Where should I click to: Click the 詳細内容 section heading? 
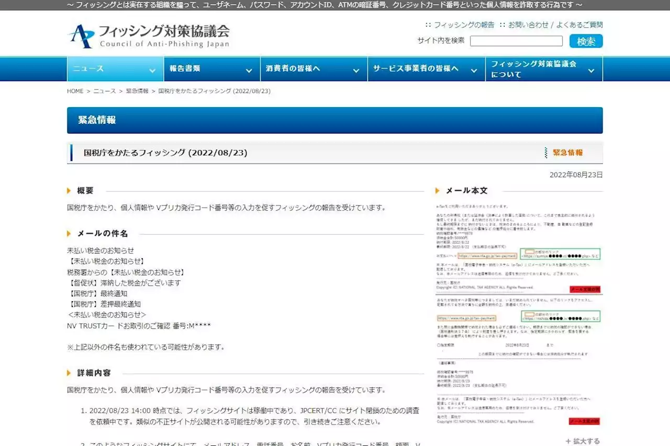coord(94,373)
